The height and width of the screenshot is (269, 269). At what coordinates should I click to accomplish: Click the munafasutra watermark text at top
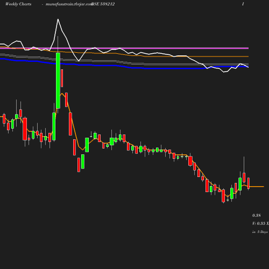pyautogui.click(x=69, y=4)
